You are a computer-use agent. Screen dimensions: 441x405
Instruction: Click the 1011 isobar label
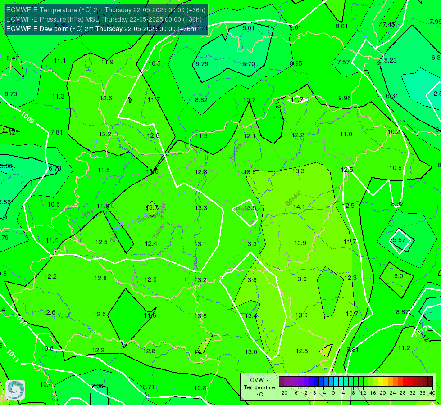tap(13, 356)
